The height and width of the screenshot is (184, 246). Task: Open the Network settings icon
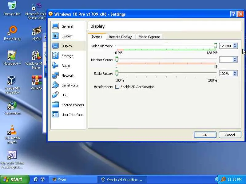(55, 75)
